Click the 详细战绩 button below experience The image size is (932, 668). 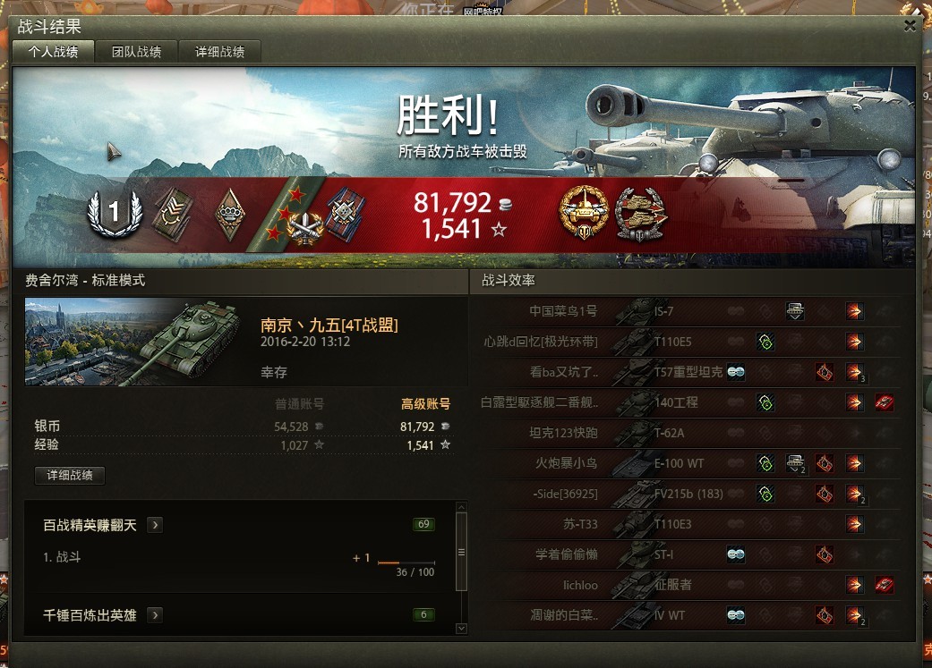click(70, 475)
